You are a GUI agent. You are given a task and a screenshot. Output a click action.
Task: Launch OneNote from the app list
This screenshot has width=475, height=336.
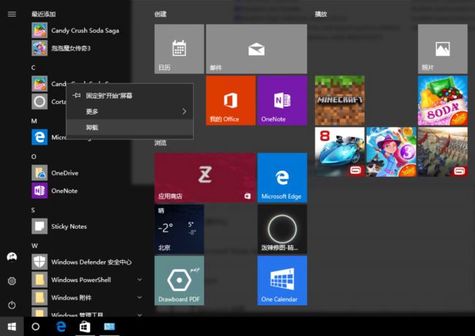pyautogui.click(x=55, y=191)
